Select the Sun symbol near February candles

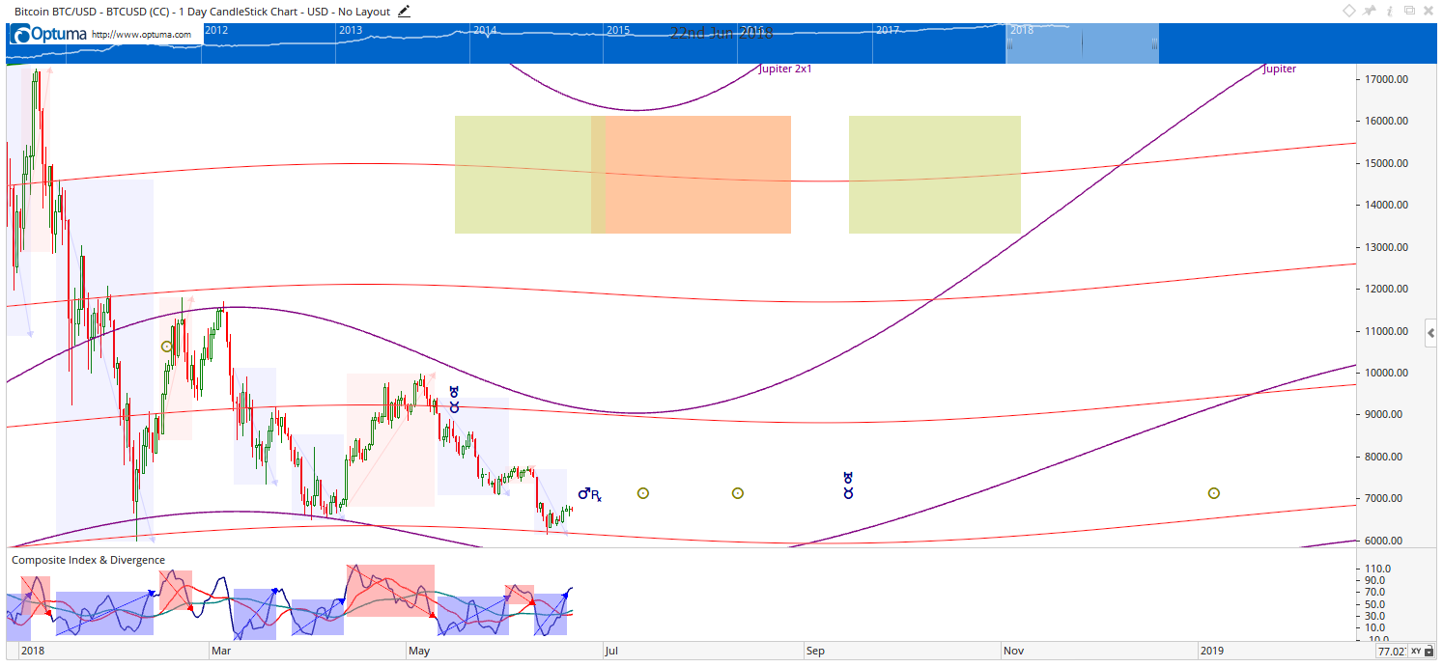pos(167,347)
